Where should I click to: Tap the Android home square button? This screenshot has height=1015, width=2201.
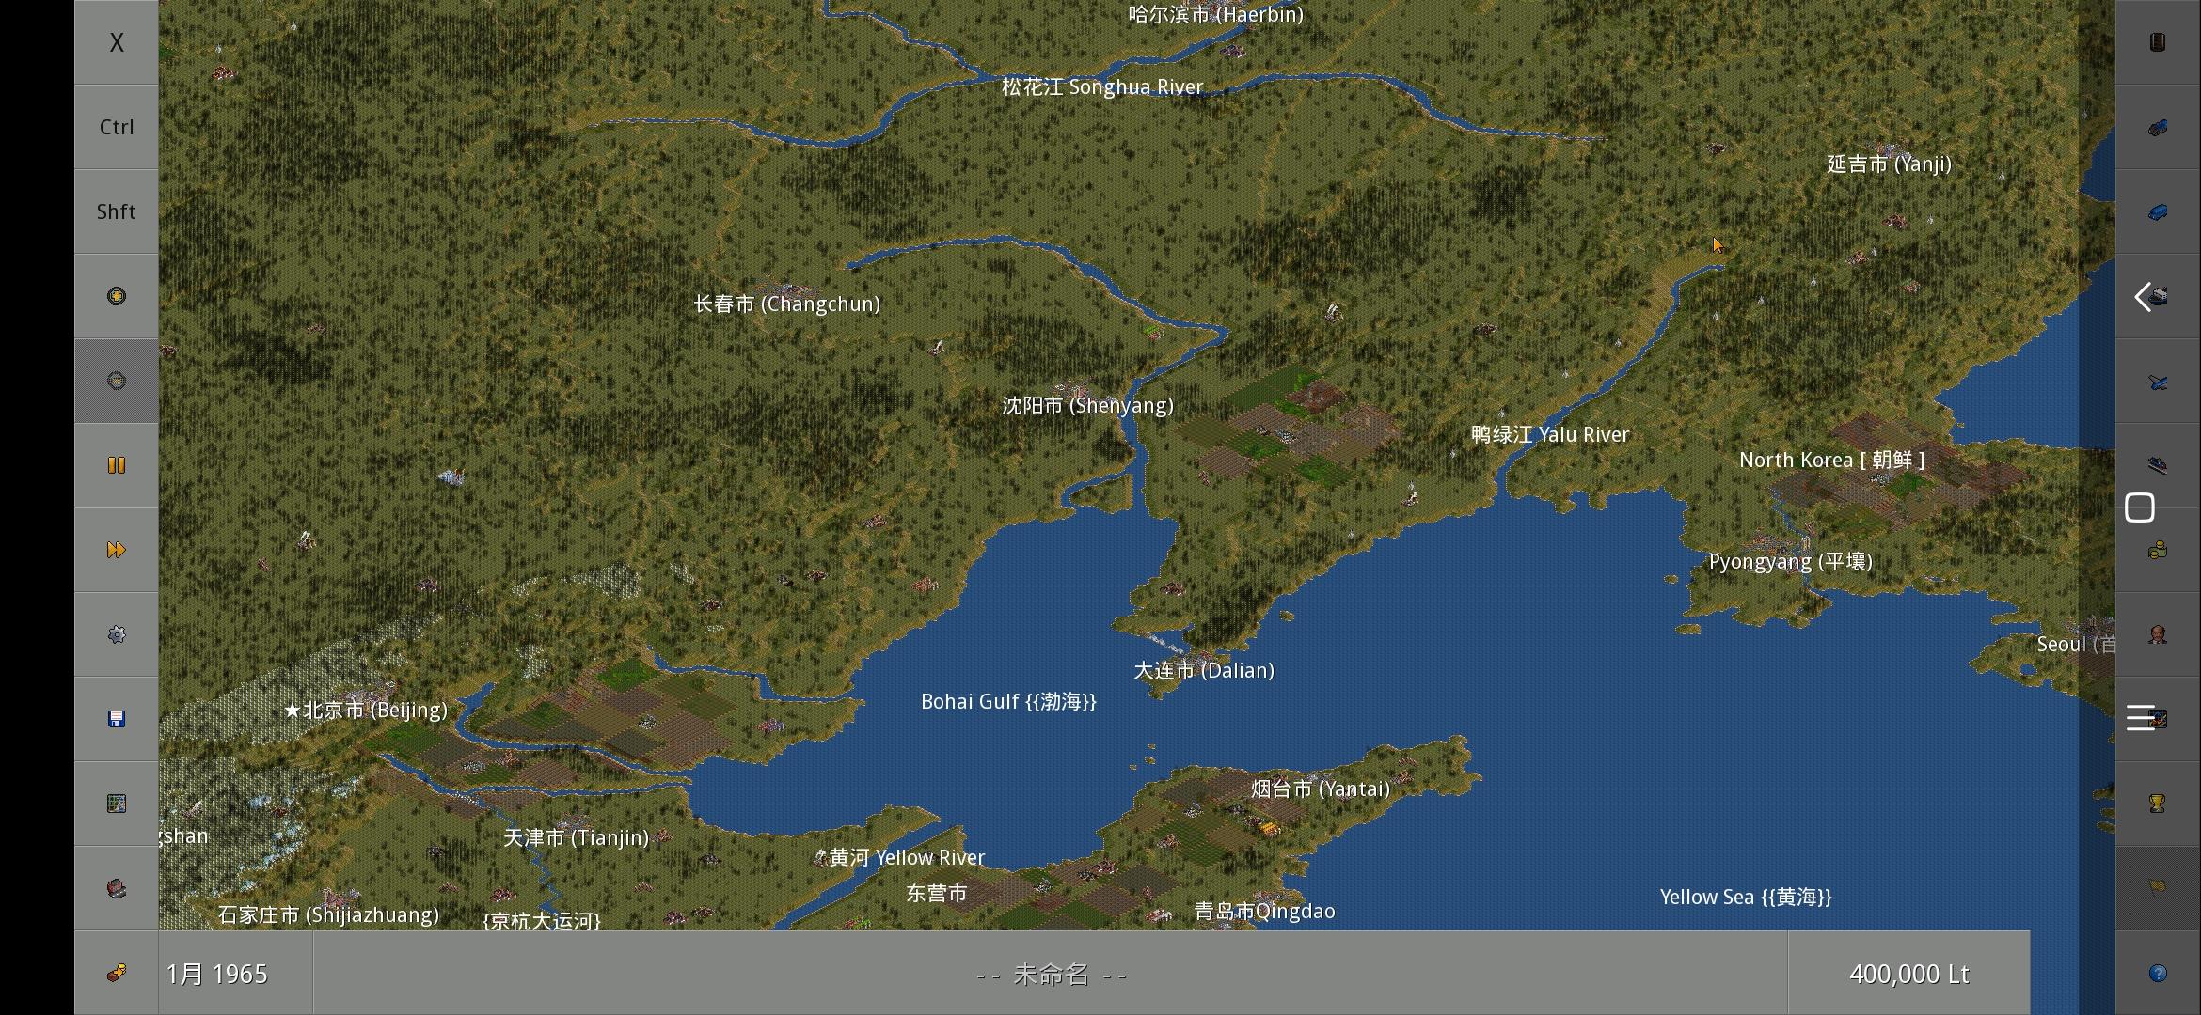pos(2140,507)
